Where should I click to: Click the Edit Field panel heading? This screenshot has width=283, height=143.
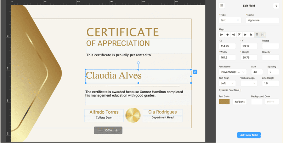pos(249,6)
